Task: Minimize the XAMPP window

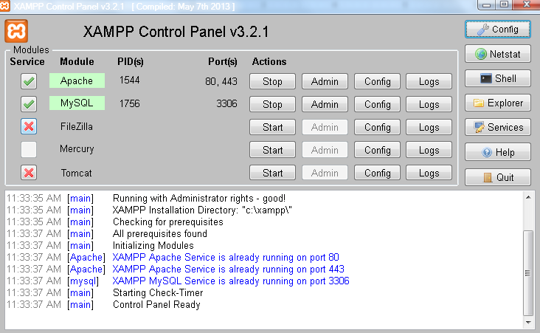Action: coord(487,4)
